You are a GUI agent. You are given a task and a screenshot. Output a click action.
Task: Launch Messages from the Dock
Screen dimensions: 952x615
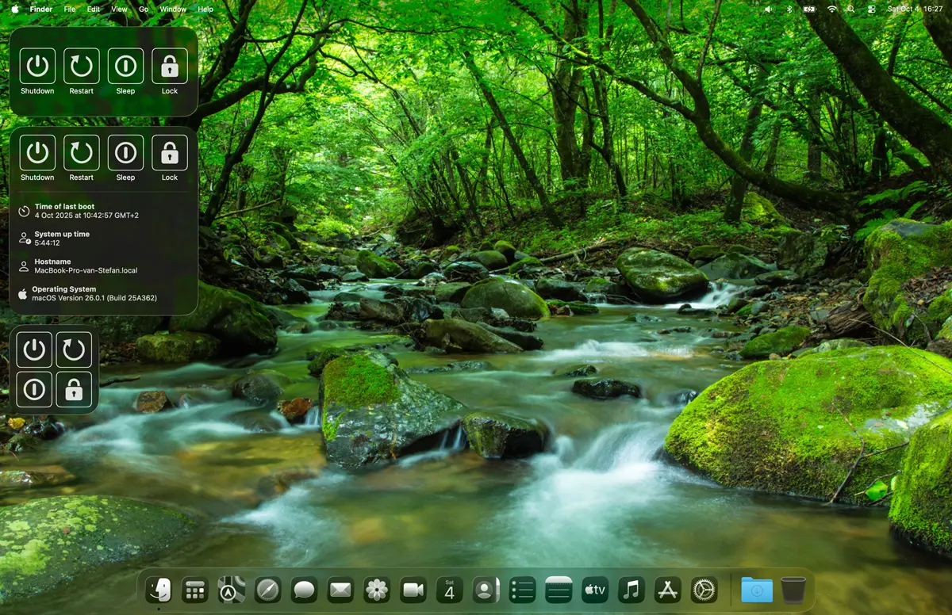click(304, 590)
